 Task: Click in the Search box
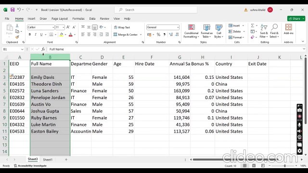(156, 10)
